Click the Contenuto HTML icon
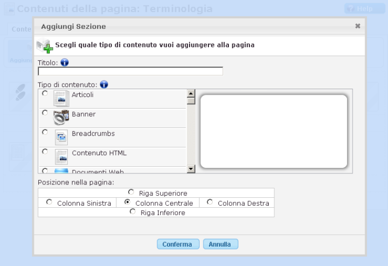Viewport: 388px width, 266px height. point(61,156)
